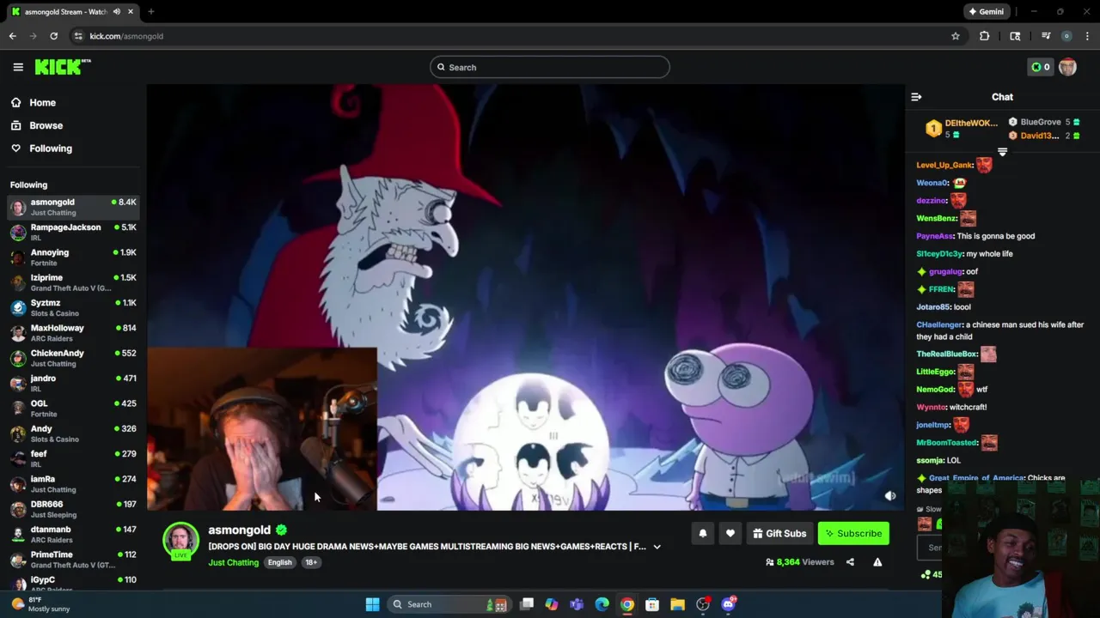This screenshot has width=1100, height=618.
Task: Open OGL's Fortnite stream
Action: (x=73, y=409)
